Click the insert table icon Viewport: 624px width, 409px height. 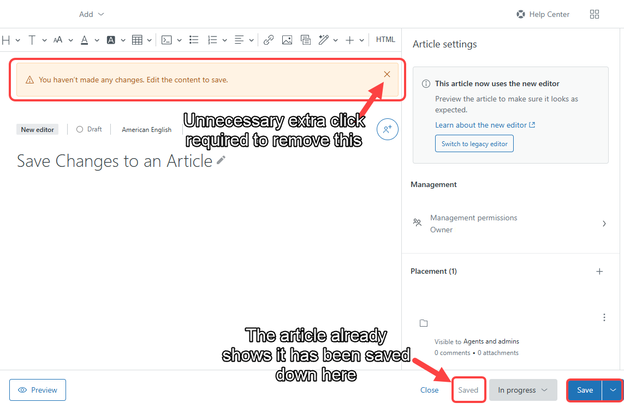click(x=137, y=40)
